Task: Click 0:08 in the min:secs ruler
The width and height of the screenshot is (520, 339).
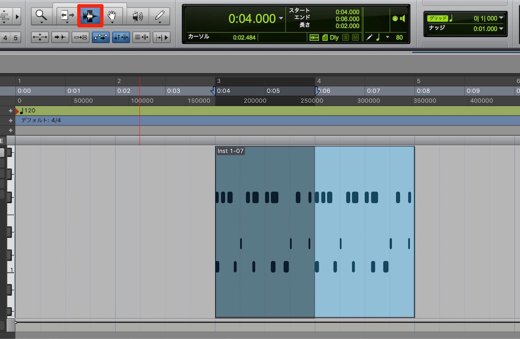Action: 423,91
